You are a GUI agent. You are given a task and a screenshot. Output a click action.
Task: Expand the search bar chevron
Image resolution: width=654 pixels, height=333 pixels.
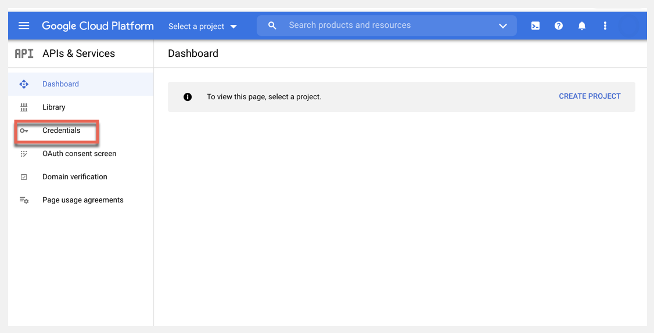[503, 26]
